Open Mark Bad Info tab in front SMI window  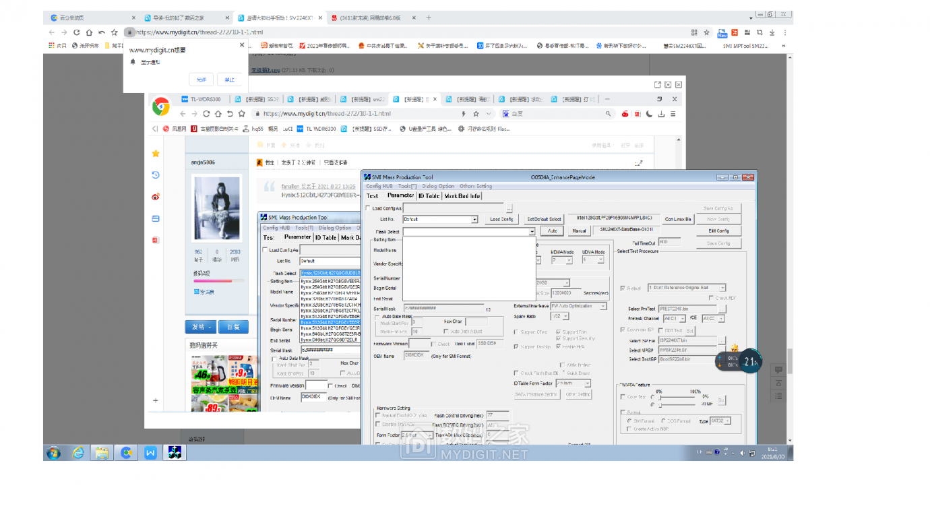coord(462,196)
